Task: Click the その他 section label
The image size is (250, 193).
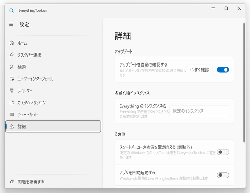Action: [120, 134]
